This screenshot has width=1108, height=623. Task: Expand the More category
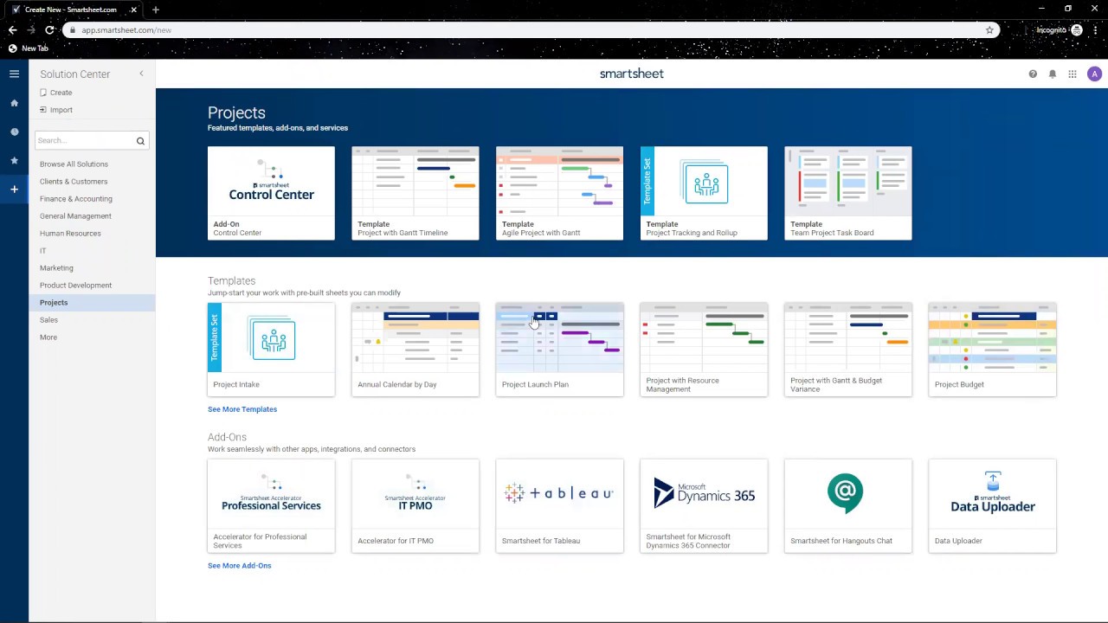[x=48, y=337]
